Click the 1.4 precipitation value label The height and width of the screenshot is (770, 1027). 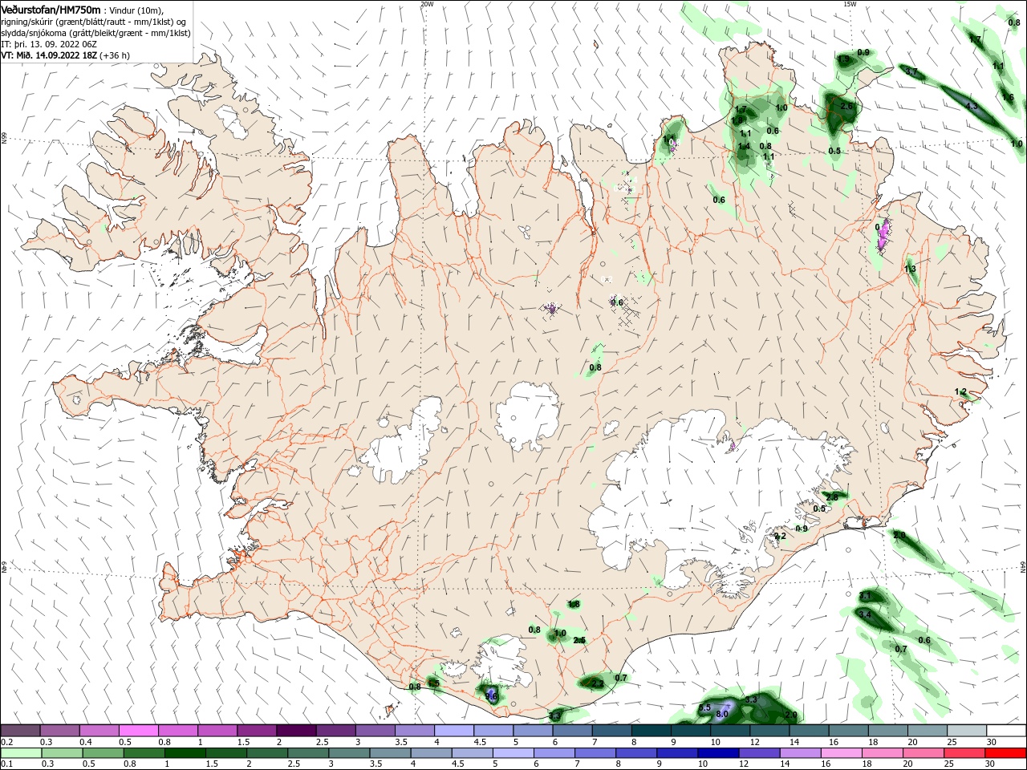[x=744, y=146]
